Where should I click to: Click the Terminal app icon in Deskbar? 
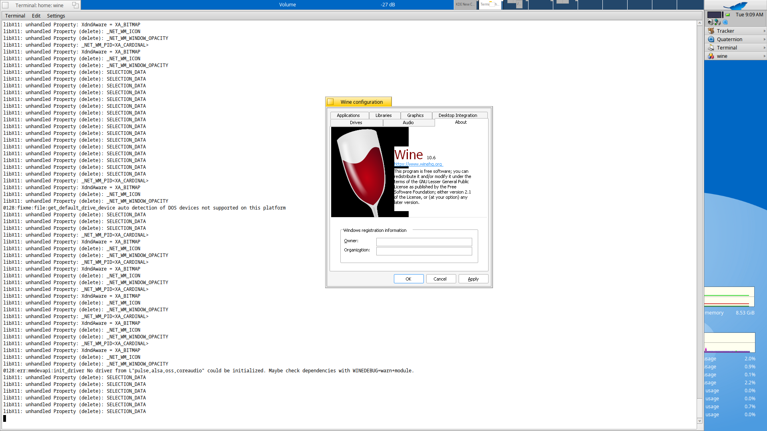point(711,48)
